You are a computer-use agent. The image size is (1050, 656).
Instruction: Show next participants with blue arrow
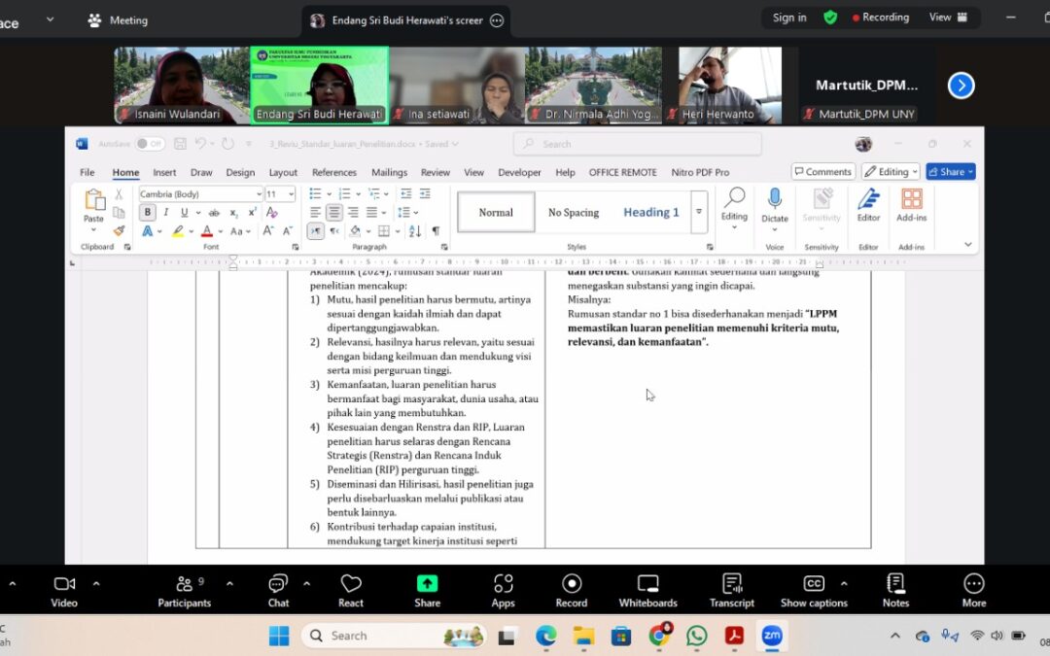(961, 86)
